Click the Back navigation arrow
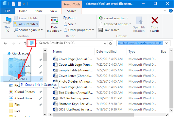 [5, 43]
